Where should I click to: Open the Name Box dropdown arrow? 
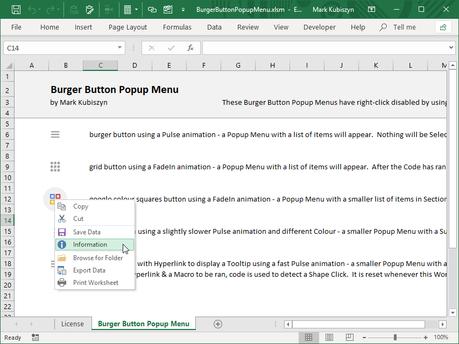(120, 48)
